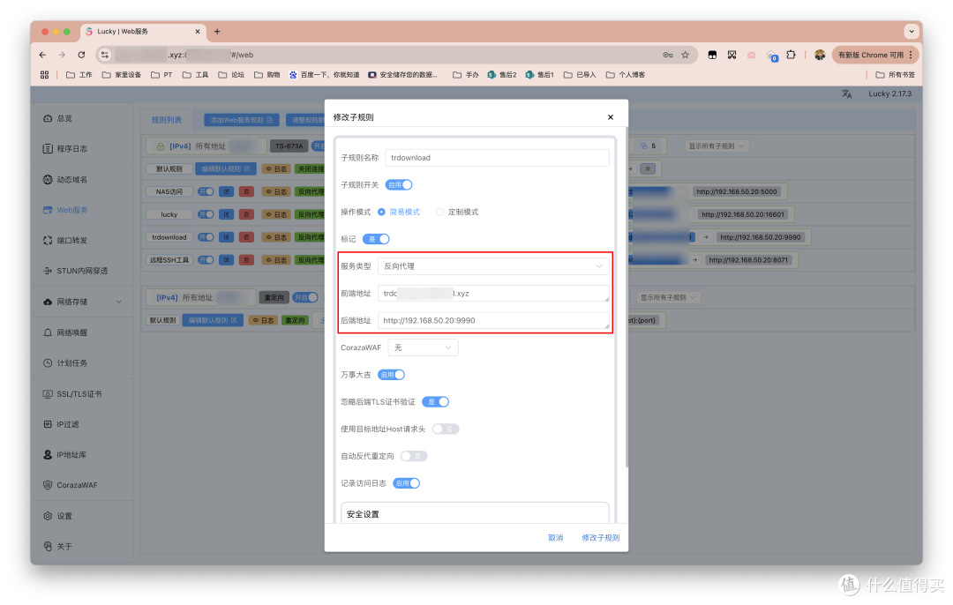Toggle the 标记 switch

376,239
